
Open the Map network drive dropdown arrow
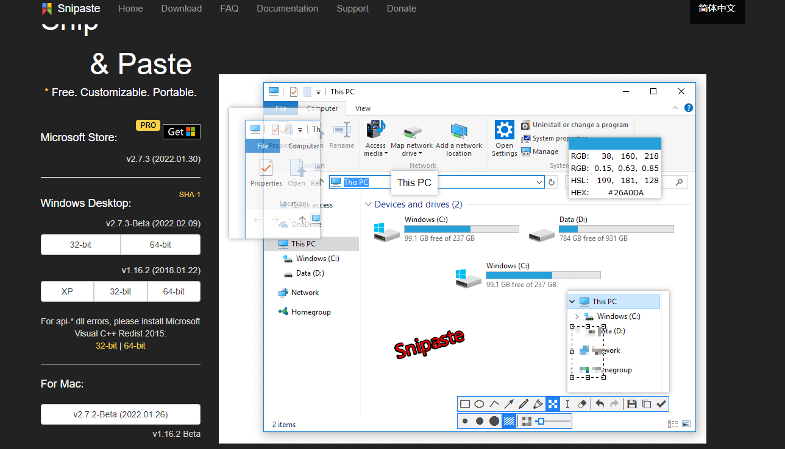click(420, 154)
